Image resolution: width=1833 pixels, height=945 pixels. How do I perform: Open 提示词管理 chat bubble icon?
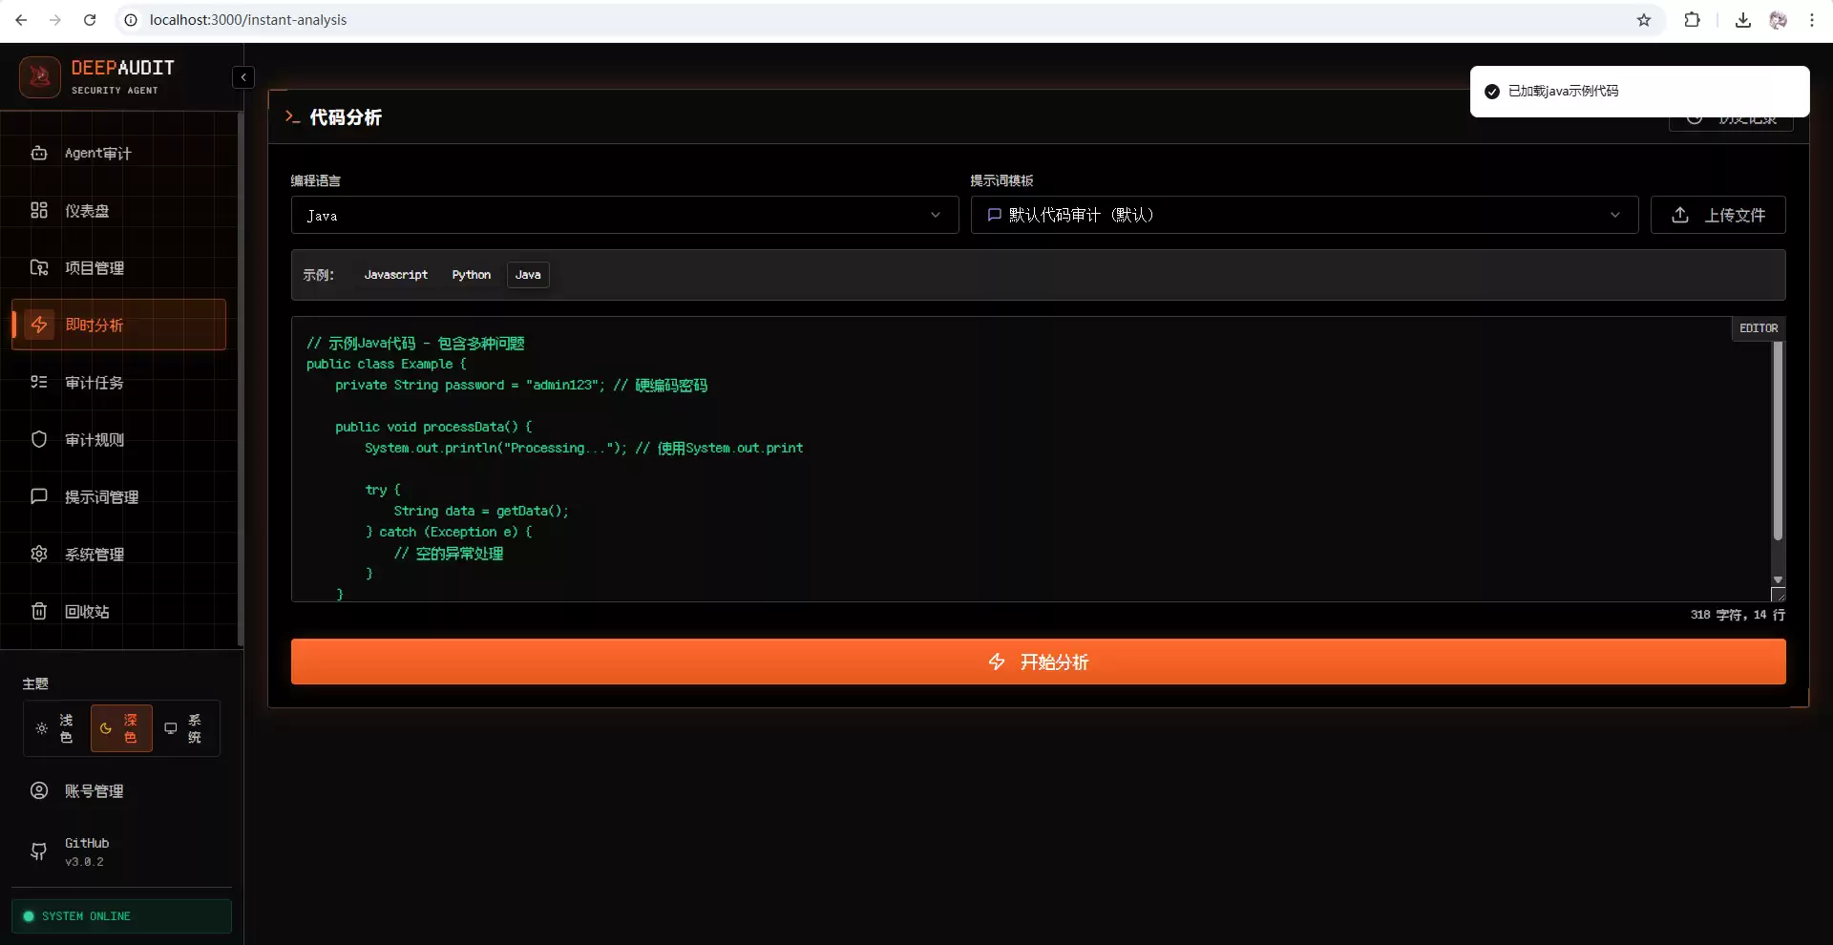pyautogui.click(x=39, y=496)
